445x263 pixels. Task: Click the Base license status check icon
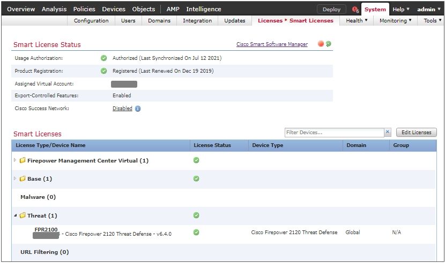point(196,179)
